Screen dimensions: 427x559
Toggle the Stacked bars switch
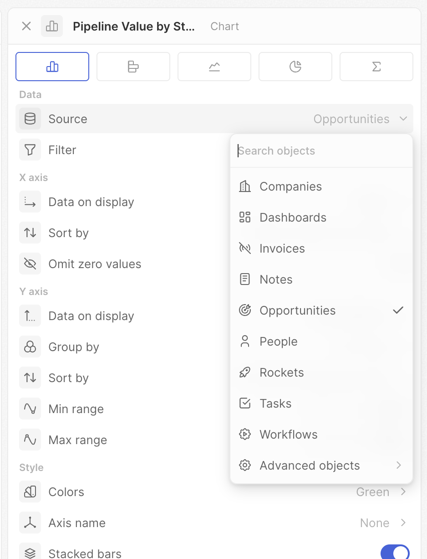click(x=395, y=553)
